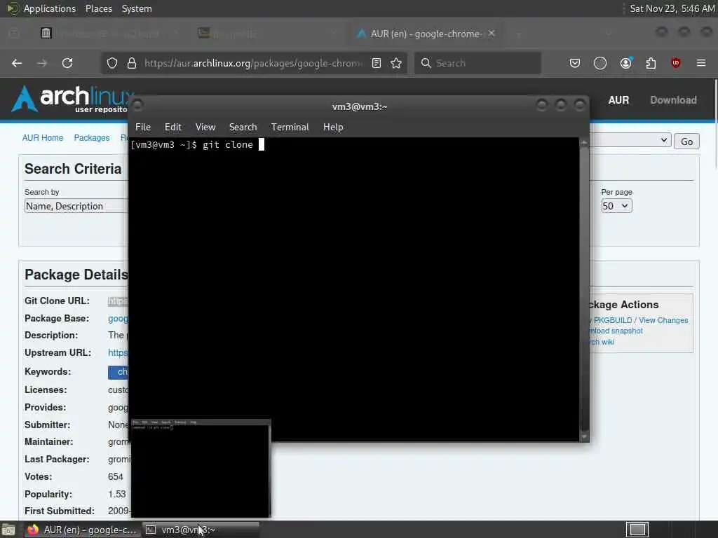This screenshot has width=718, height=538.
Task: Click the Firefox icon in taskbar
Action: (x=33, y=530)
